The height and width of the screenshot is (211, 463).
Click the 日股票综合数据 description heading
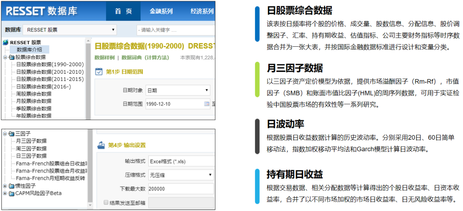299,11
